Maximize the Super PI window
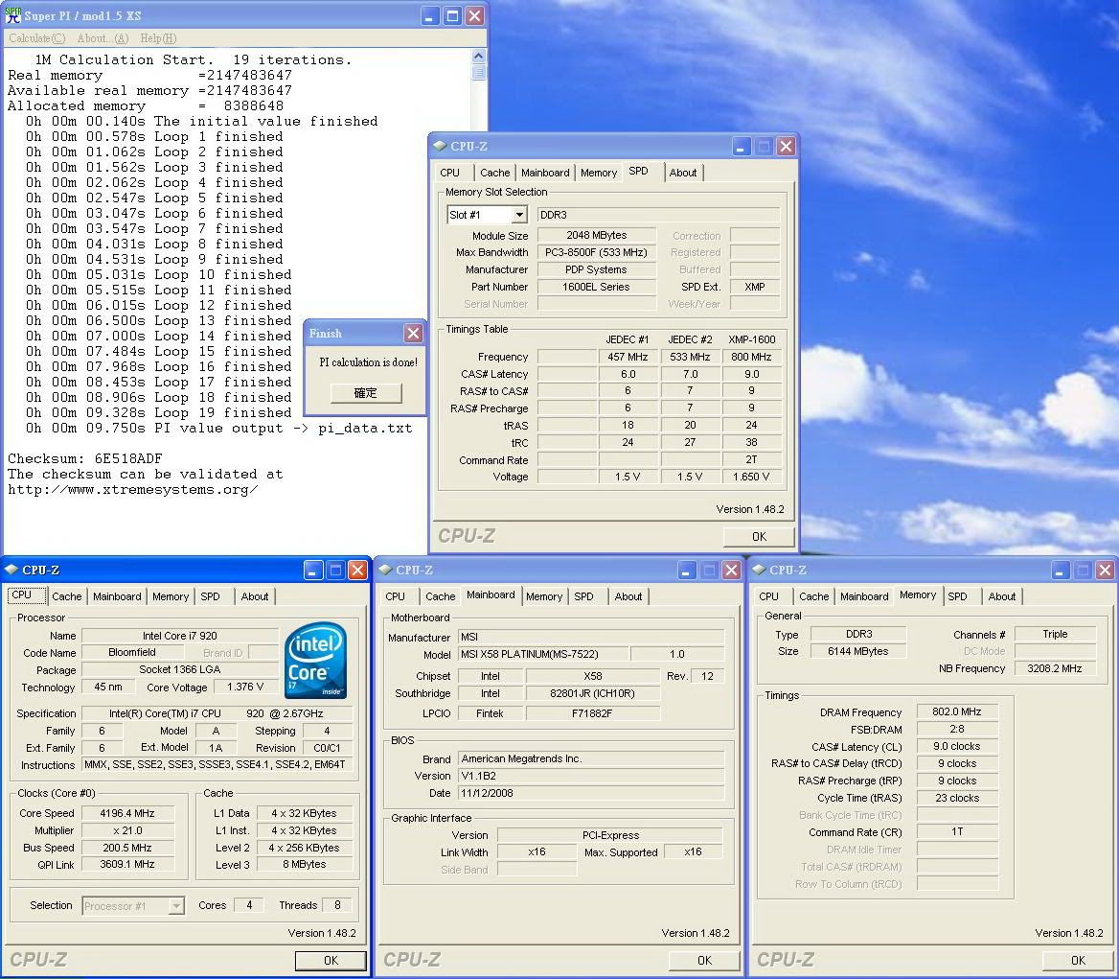Screen dimensions: 1119x979 [452, 15]
